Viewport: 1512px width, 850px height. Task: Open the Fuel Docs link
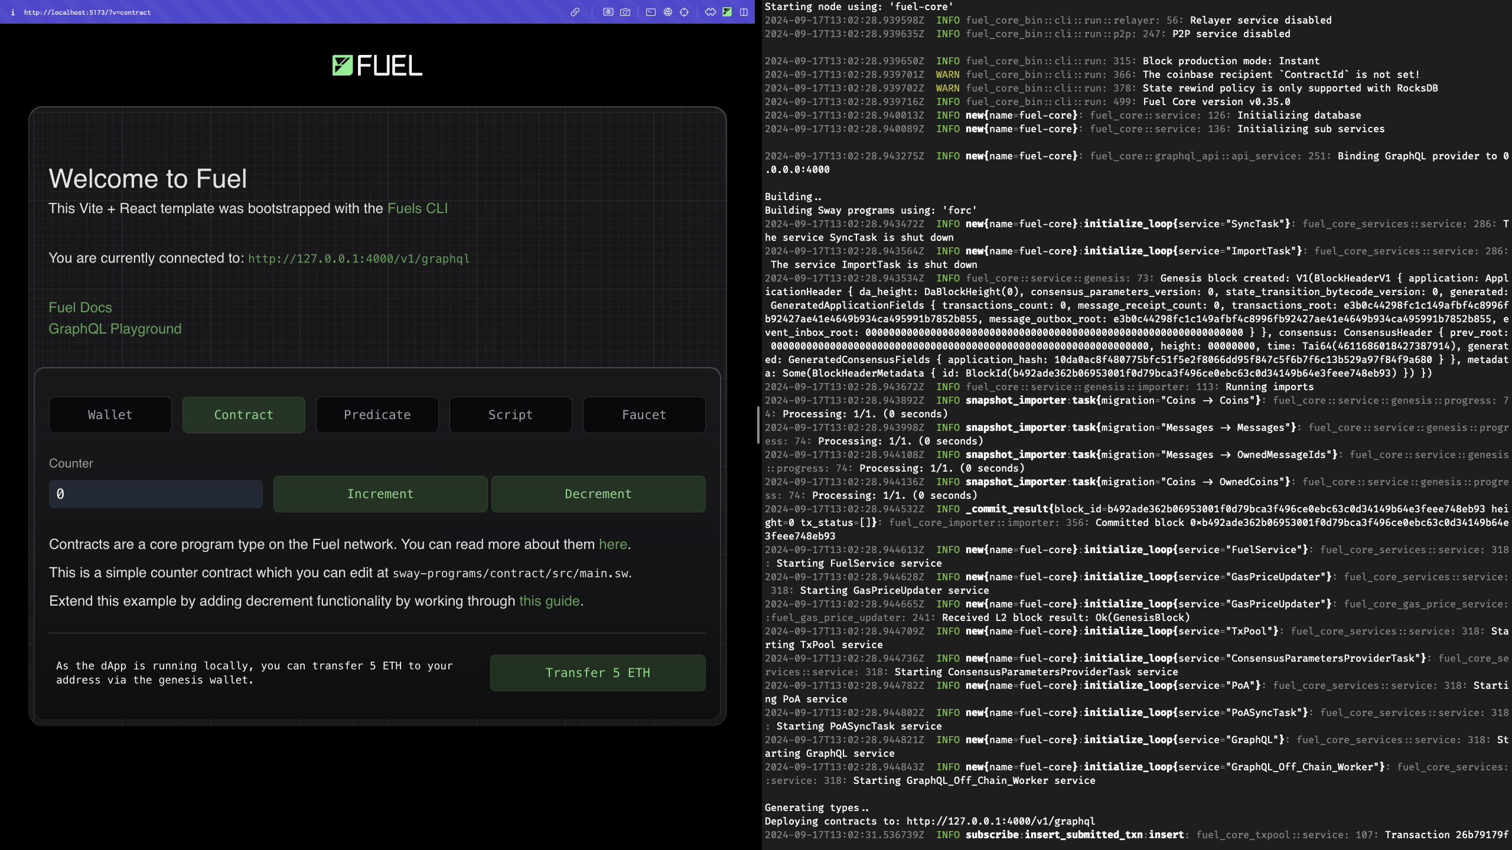pyautogui.click(x=80, y=308)
